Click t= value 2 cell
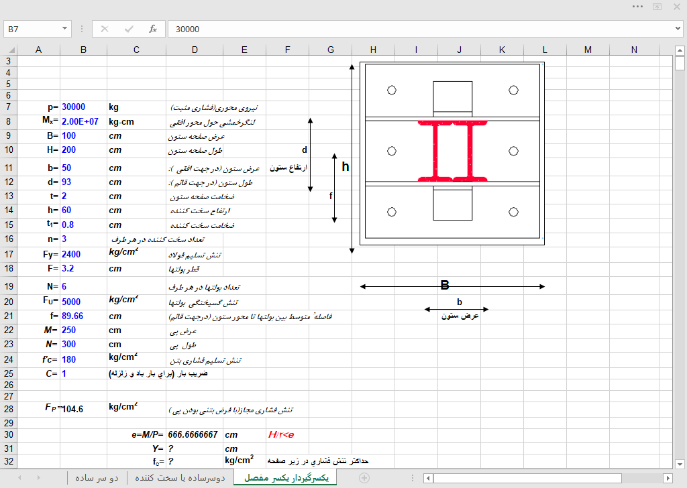The image size is (687, 488). coord(83,196)
